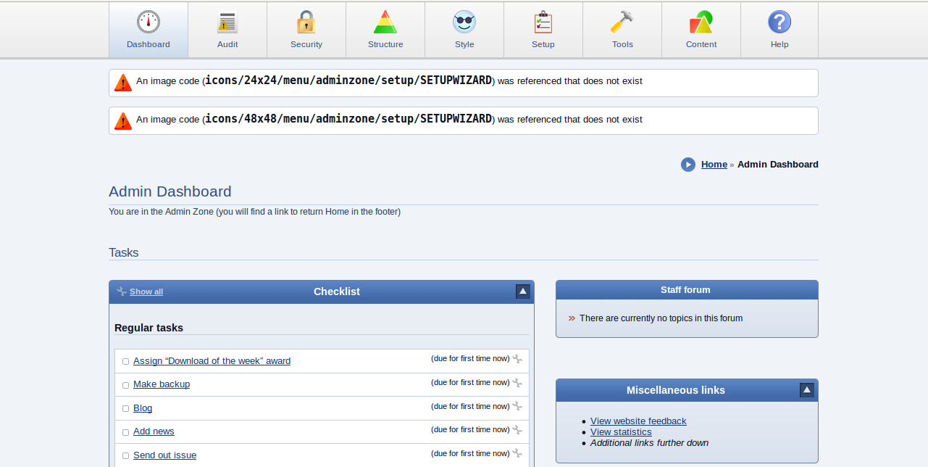Viewport: 928px width, 467px height.
Task: Click the breadcrumb arrow beside Home
Action: [x=688, y=165]
